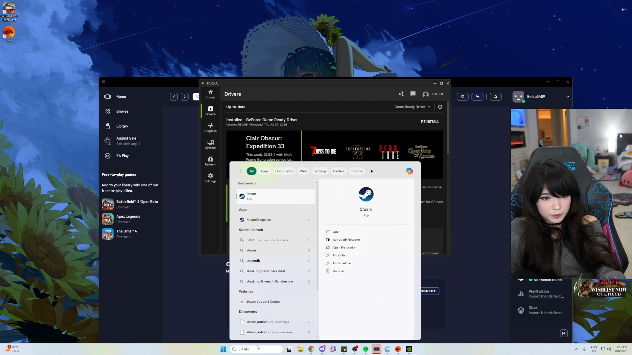Open Windows Start button
The height and width of the screenshot is (355, 632).
[x=223, y=349]
